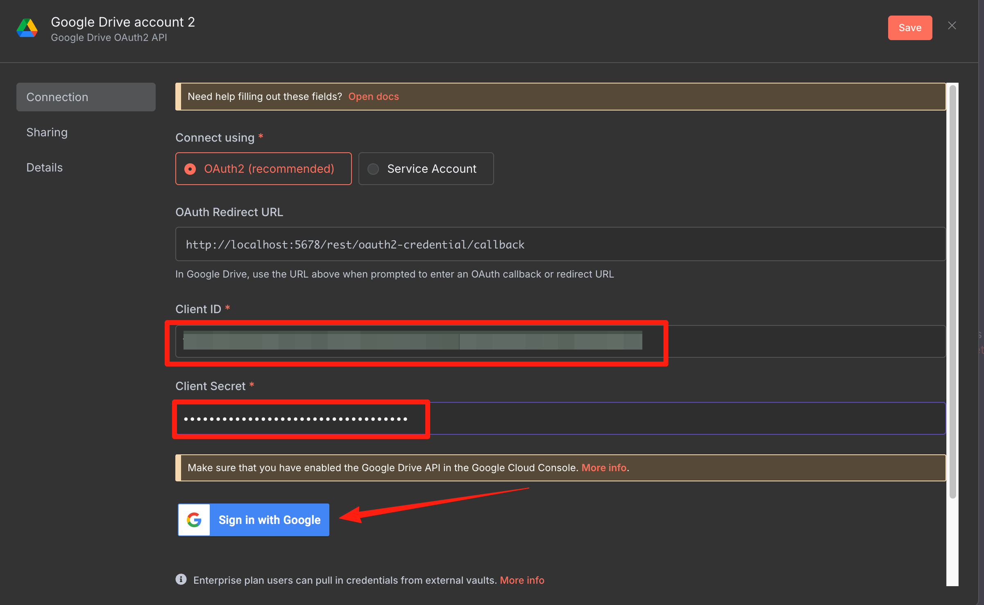
Task: Select OAuth2 (recommended) radio option
Action: (263, 169)
